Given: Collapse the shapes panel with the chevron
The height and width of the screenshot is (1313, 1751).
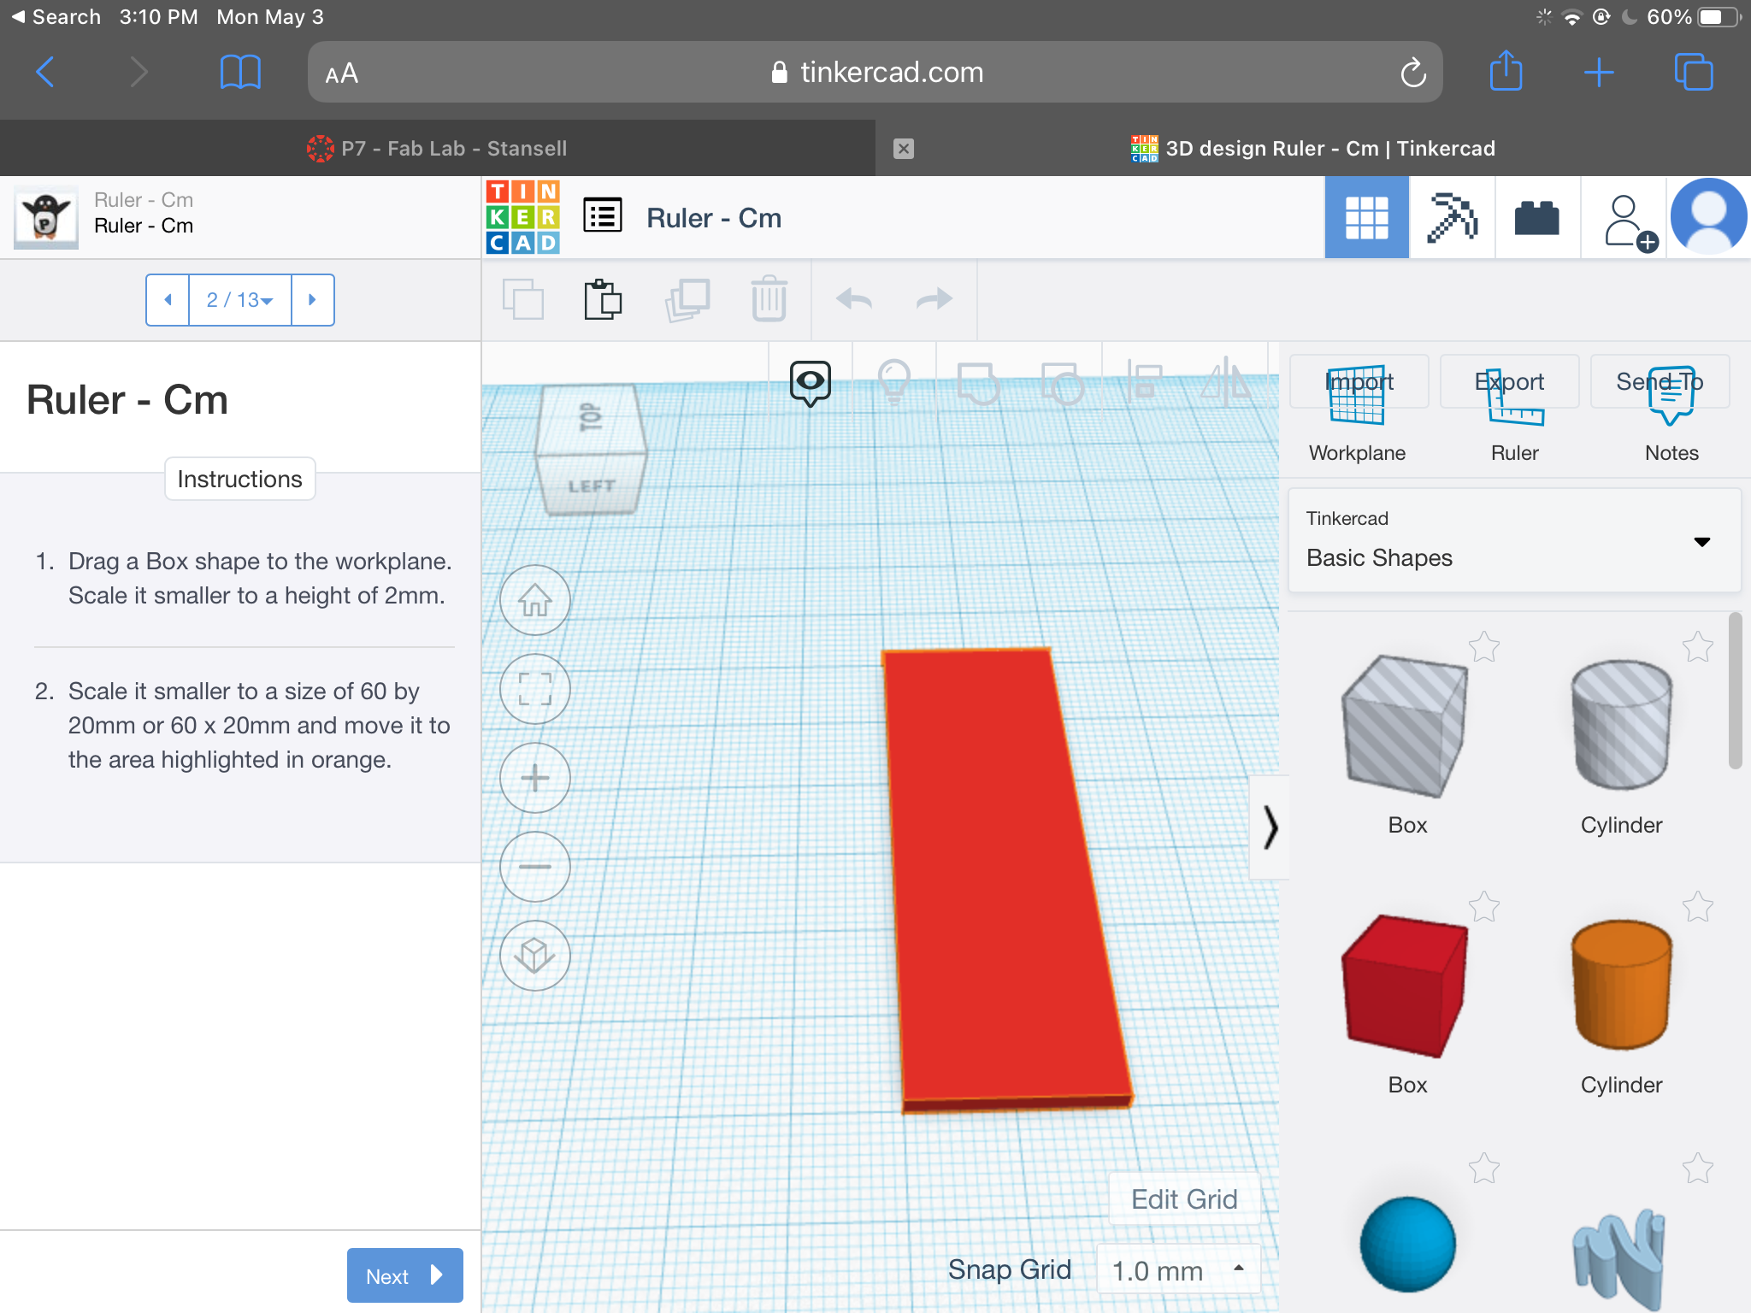Looking at the screenshot, I should point(1270,827).
